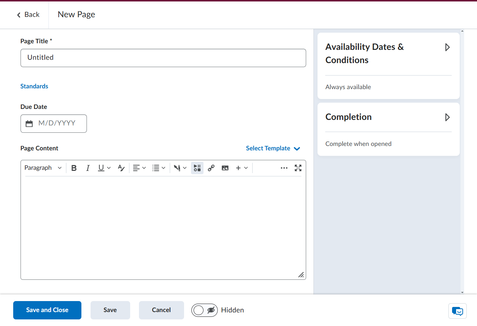Open the text color picker icon
Screen dimensions: 477x326
121,168
